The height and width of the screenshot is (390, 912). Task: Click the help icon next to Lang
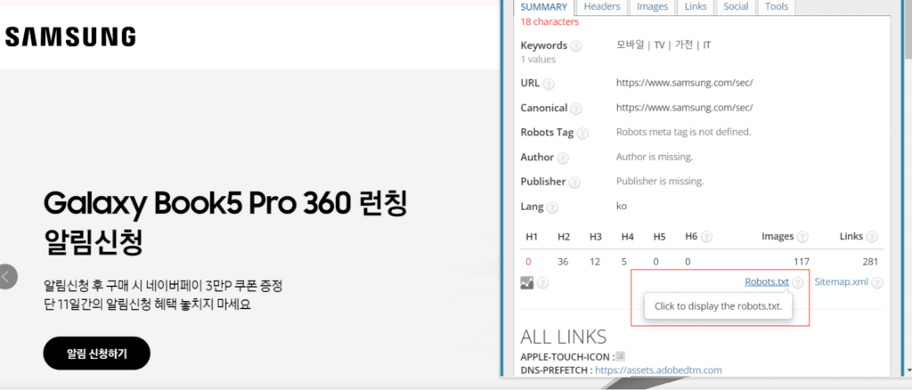pyautogui.click(x=552, y=207)
